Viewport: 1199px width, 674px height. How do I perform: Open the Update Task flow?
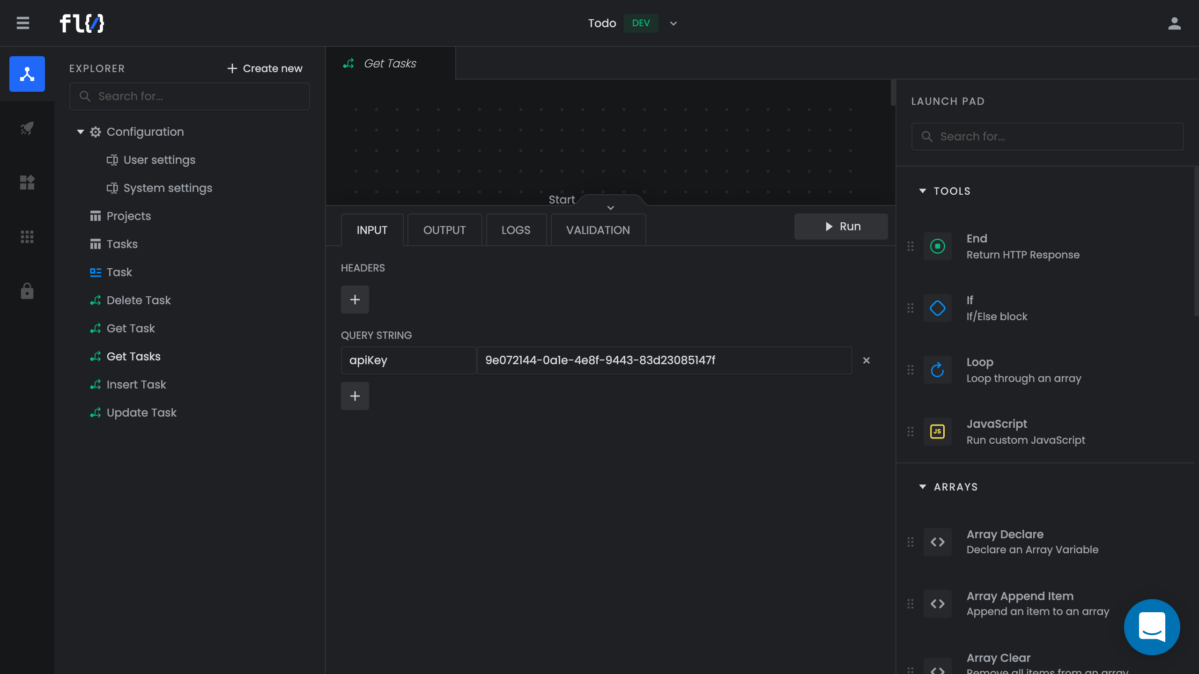141,413
